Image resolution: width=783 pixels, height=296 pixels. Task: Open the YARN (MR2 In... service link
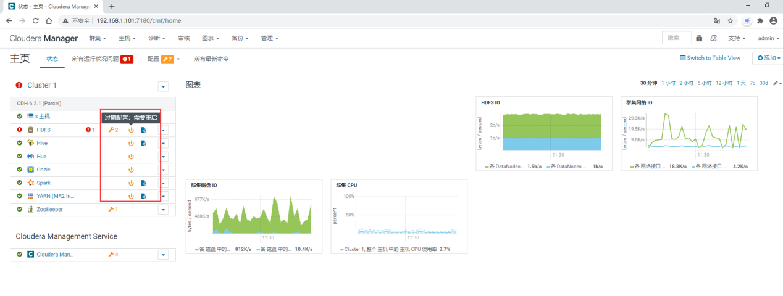pyautogui.click(x=55, y=196)
